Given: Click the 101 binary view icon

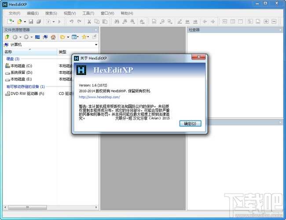Looking at the screenshot, I should click(x=225, y=22).
